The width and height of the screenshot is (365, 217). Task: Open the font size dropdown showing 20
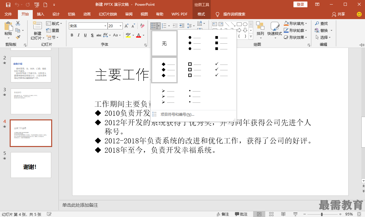tap(121, 26)
